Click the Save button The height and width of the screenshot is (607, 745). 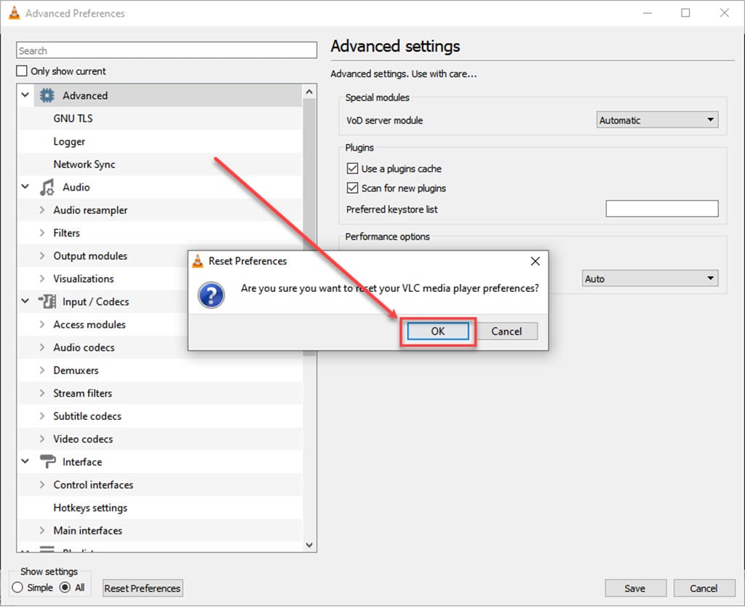point(634,588)
